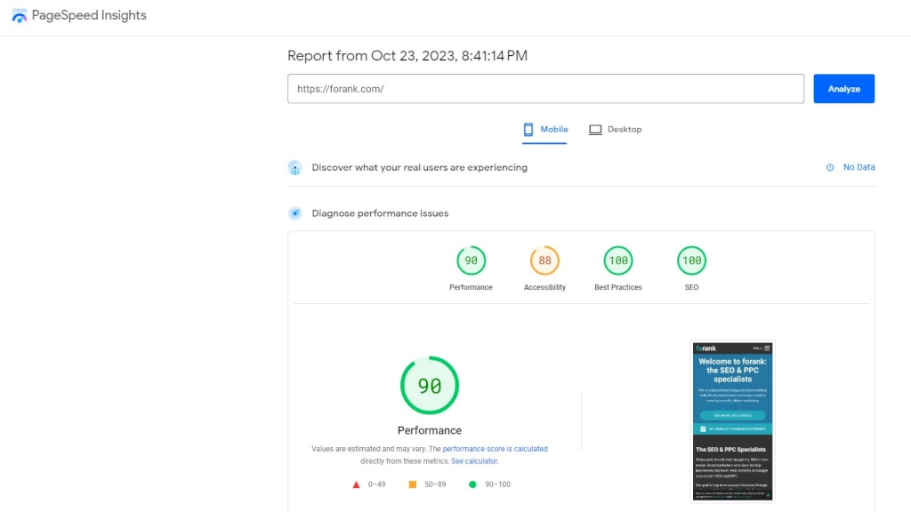Click the SEO category label
Viewport: 911px width, 512px height.
coord(691,287)
